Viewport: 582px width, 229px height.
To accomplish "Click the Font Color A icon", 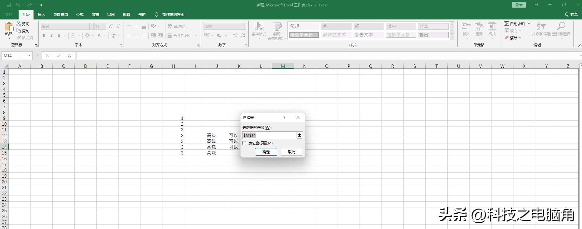I will click(99, 36).
